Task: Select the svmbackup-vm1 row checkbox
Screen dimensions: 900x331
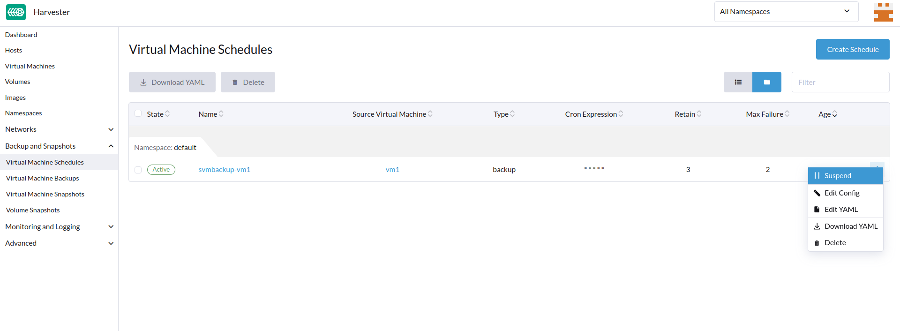Action: (x=138, y=170)
